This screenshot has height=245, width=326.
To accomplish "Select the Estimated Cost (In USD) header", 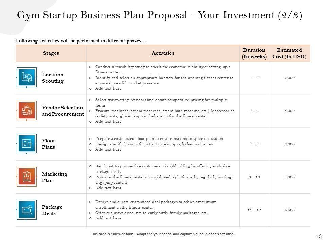I will click(x=289, y=53).
